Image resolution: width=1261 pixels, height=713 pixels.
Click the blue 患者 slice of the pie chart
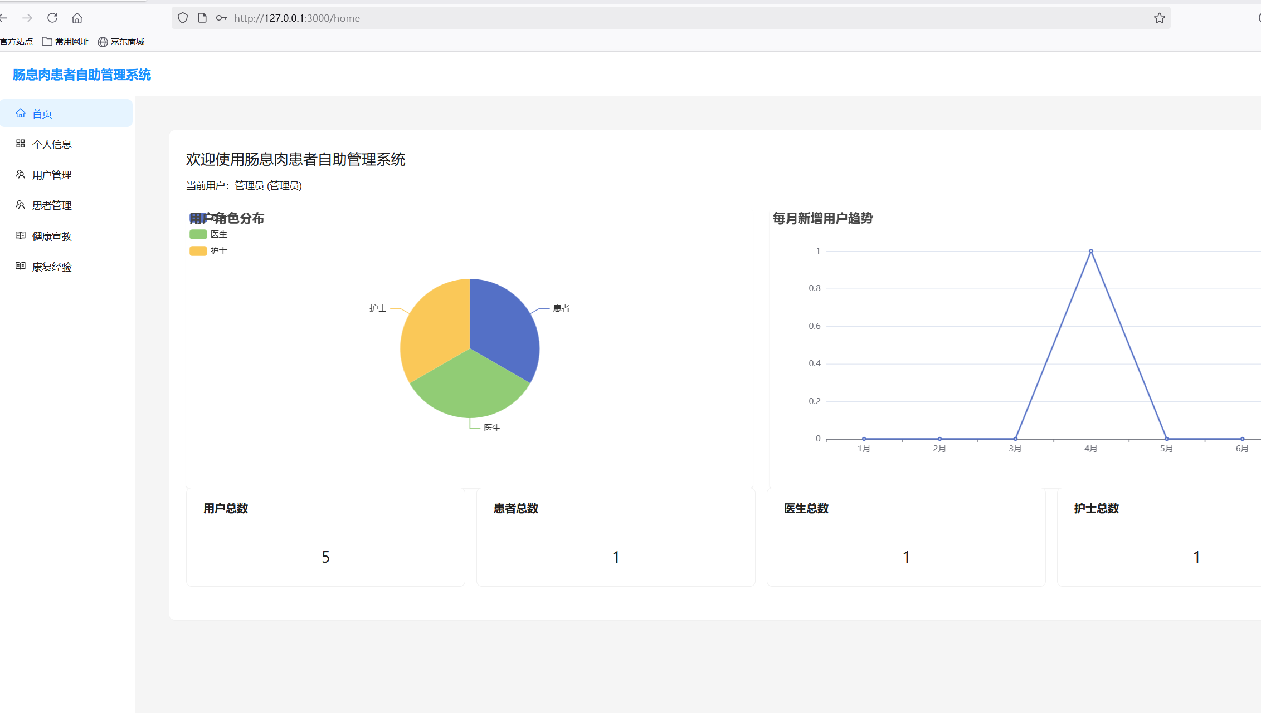pos(504,328)
